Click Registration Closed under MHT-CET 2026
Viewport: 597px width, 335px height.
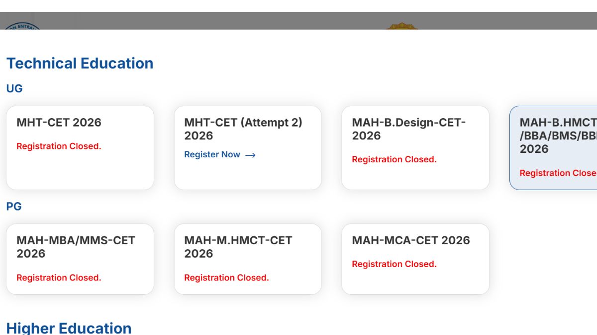pyautogui.click(x=59, y=146)
